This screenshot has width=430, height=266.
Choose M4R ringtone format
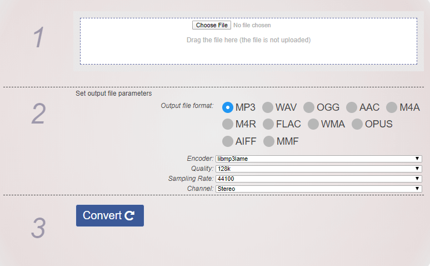pos(228,124)
